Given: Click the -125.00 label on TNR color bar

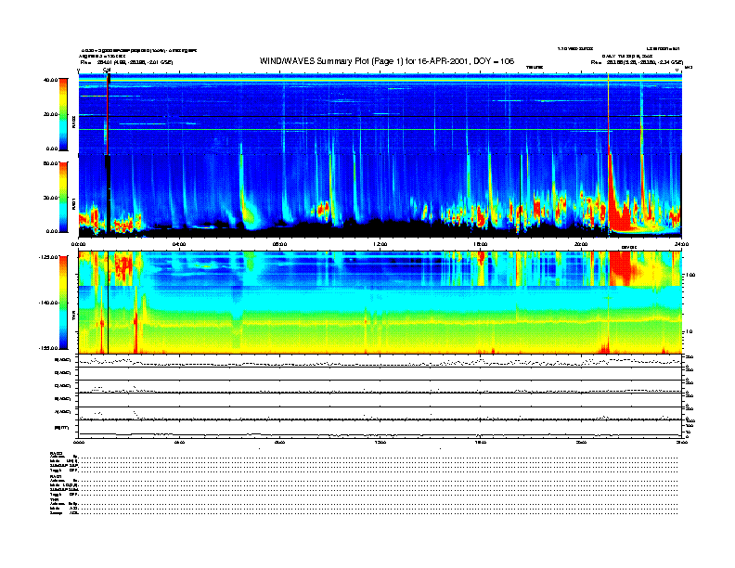Looking at the screenshot, I should pos(48,257).
